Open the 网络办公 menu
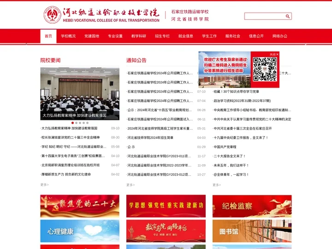332x249 pixels. coord(280,36)
